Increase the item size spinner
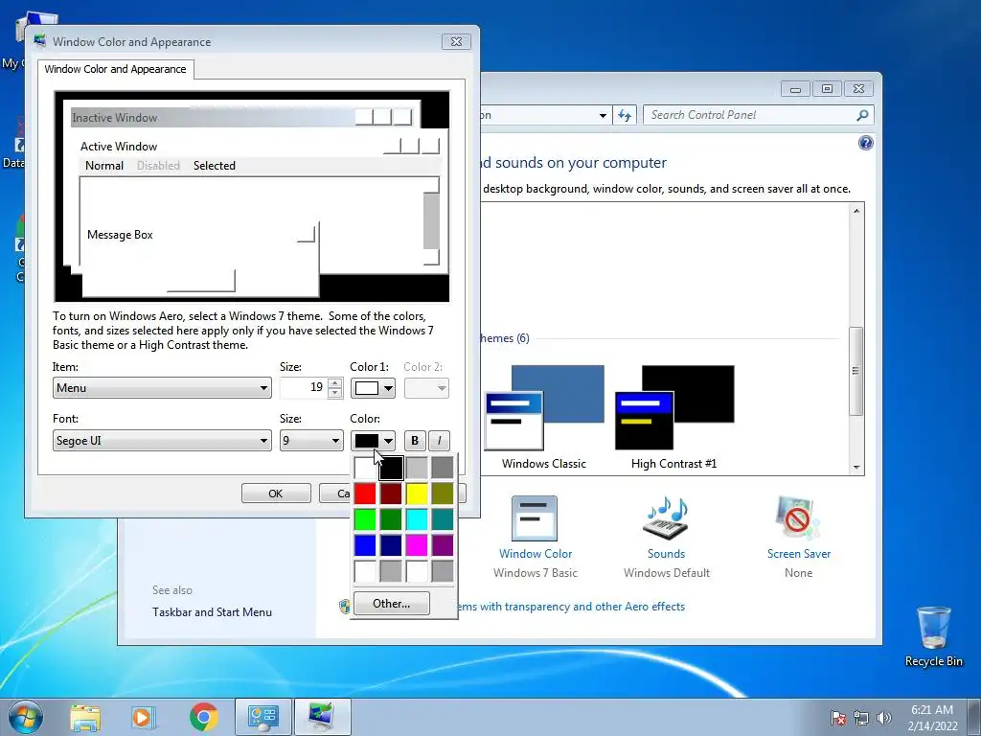981x736 pixels. (334, 383)
